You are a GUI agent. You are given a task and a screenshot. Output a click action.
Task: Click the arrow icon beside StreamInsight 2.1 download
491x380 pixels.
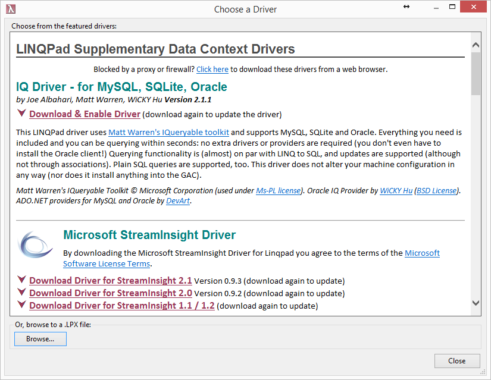coord(21,279)
